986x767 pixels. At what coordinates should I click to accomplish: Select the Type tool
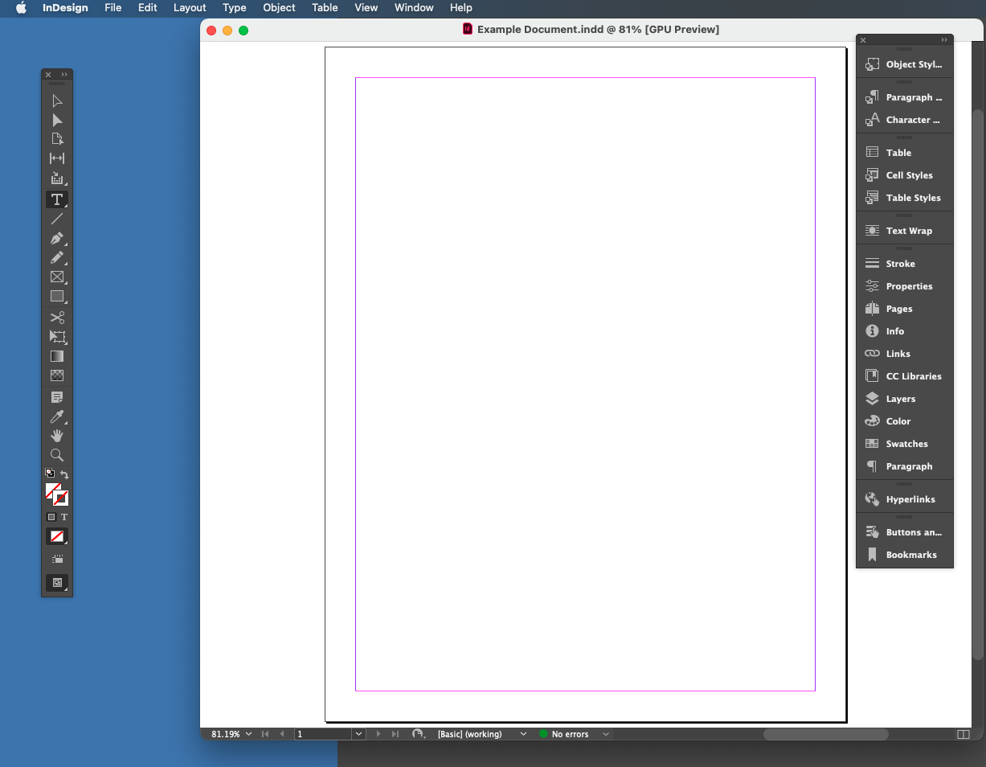click(57, 199)
